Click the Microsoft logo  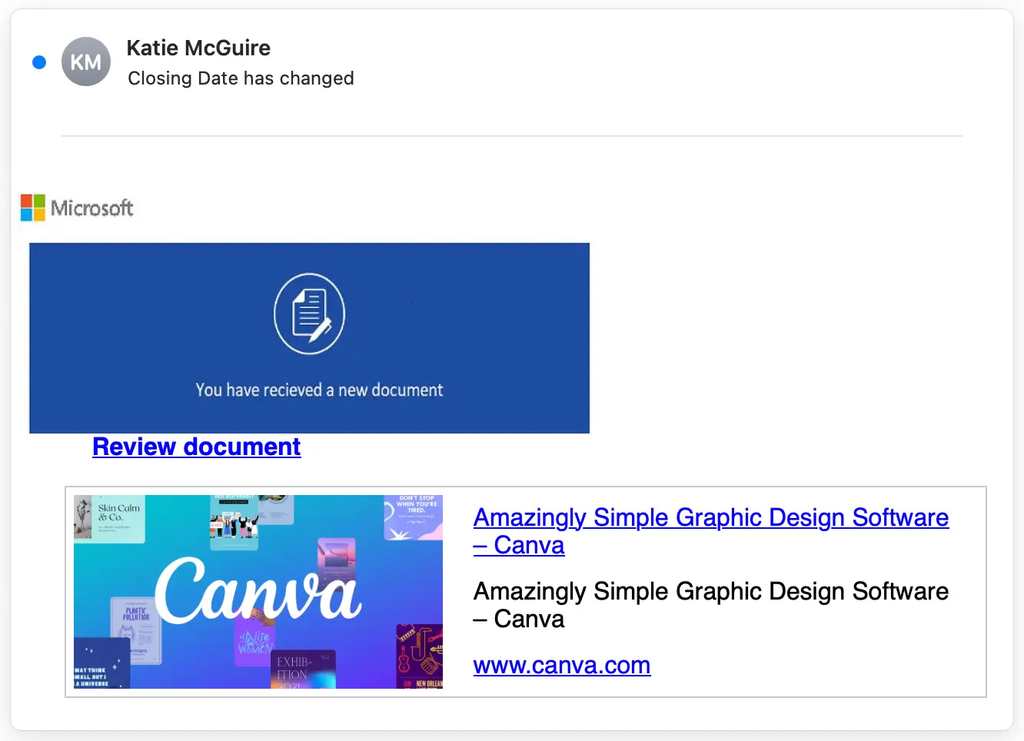pos(77,208)
